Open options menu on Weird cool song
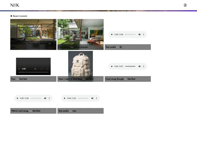Viewport: 197px width, 147px height. coord(49,98)
